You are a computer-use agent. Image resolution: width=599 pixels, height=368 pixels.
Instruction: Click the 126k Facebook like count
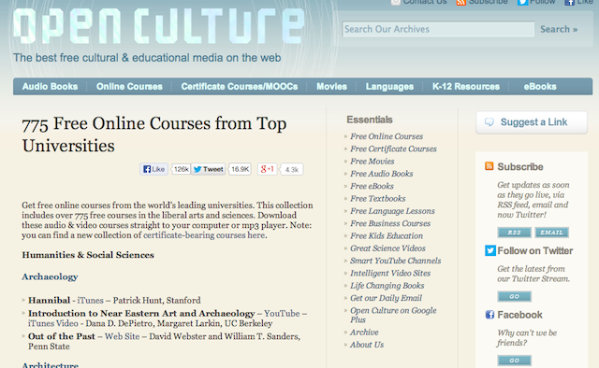tap(181, 169)
